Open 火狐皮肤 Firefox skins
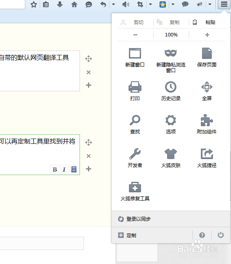Screen dimensions: 231x264 [x=171, y=158]
